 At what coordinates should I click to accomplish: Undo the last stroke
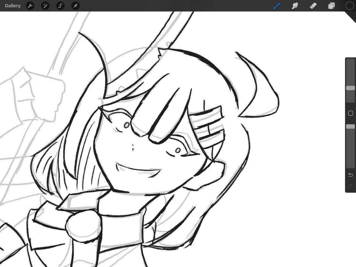350,175
